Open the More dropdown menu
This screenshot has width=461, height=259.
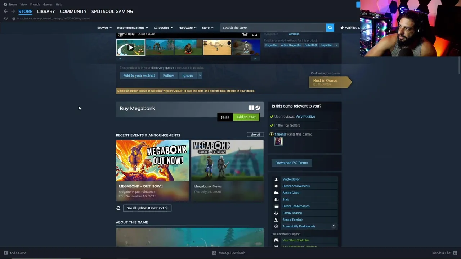[207, 28]
